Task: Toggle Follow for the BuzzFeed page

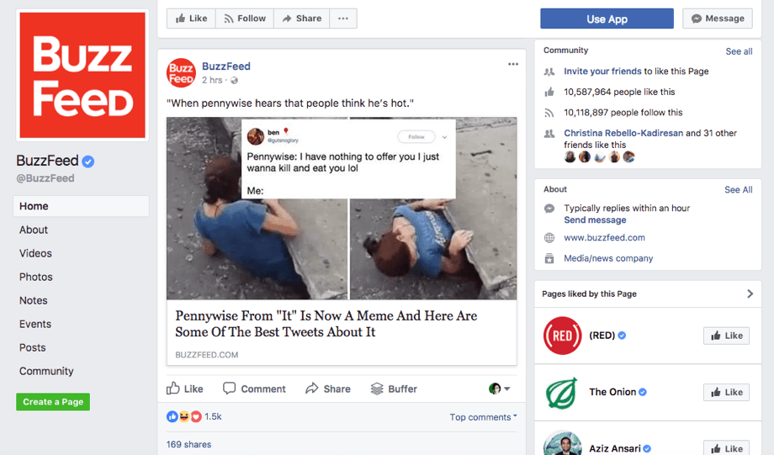Action: [x=245, y=19]
